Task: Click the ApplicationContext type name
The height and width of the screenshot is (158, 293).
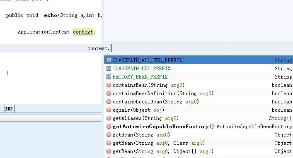Action: [x=44, y=32]
